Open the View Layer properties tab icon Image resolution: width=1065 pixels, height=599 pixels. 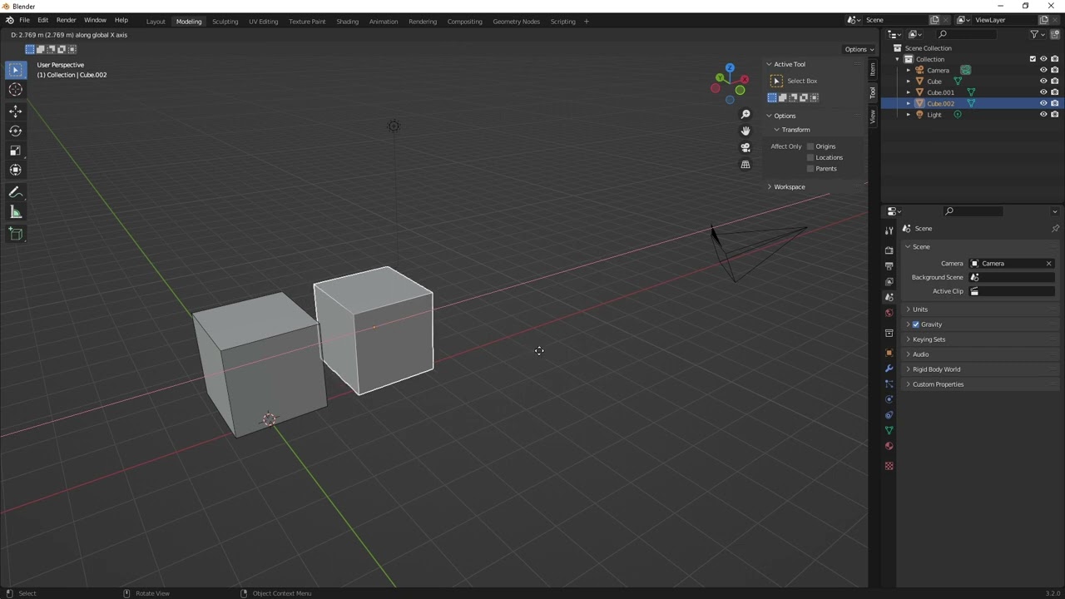(889, 281)
